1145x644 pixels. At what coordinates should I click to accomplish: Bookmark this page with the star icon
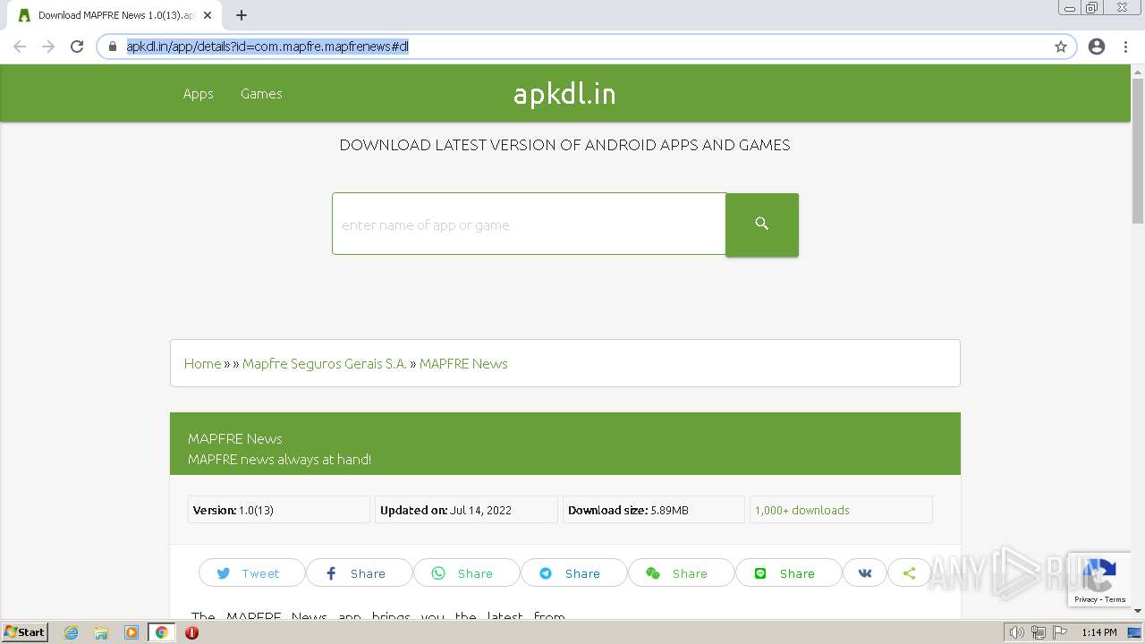pyautogui.click(x=1061, y=47)
